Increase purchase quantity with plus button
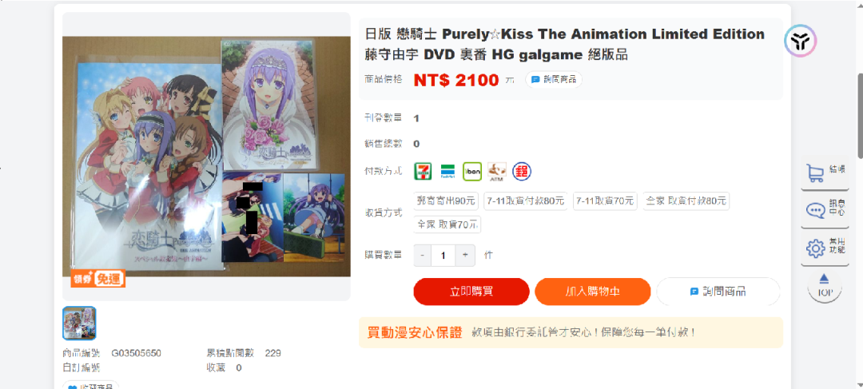 tap(465, 256)
